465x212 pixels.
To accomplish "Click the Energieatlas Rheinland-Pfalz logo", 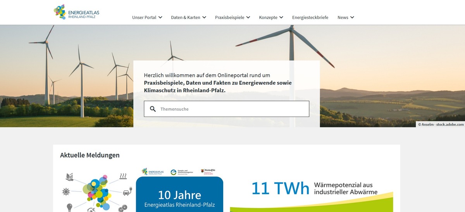I will 76,12.
